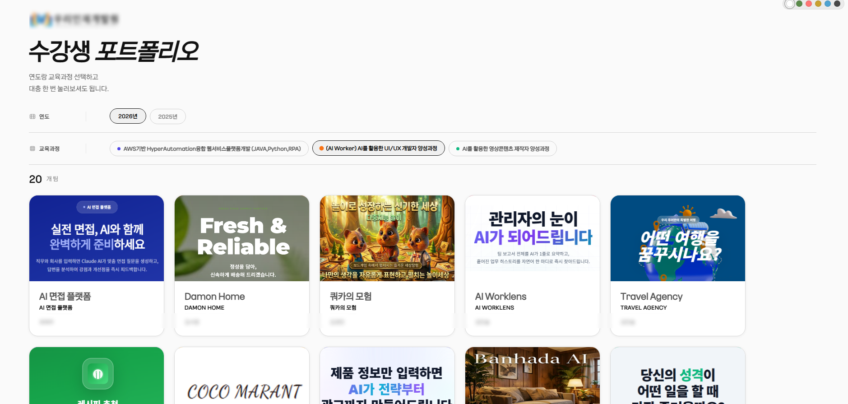Open the 어떤 여행을 꿈꾸시나요 thumbnail

[678, 238]
